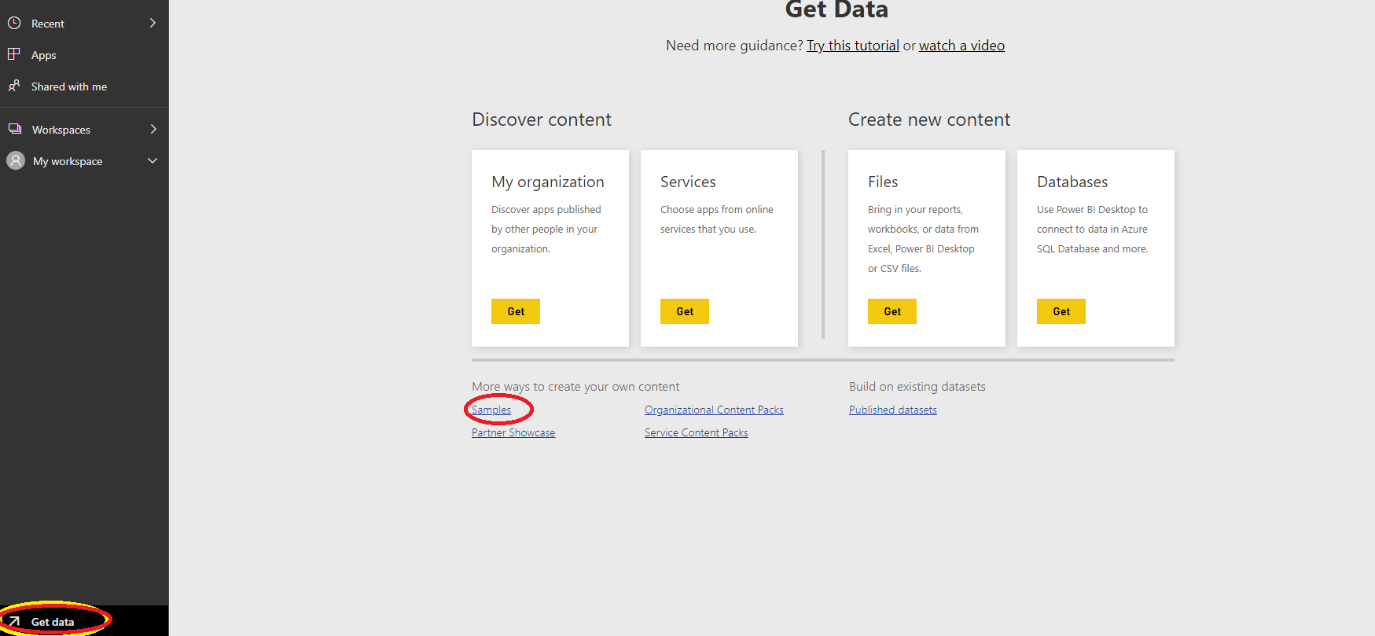Click Get in the Databases card
The image size is (1375, 636).
coord(1061,311)
